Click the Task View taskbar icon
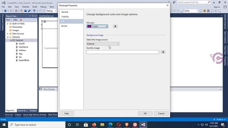The width and height of the screenshot is (228, 128). pos(77,125)
